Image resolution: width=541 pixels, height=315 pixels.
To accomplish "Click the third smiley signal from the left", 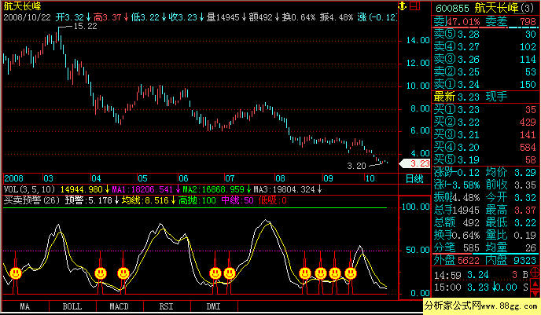I will click(x=123, y=273).
